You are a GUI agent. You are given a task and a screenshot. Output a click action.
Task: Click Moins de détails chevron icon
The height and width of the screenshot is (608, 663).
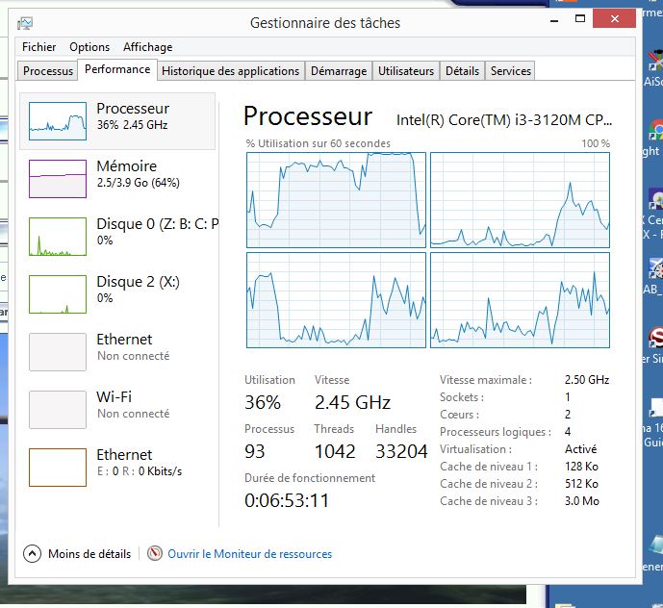(x=32, y=553)
